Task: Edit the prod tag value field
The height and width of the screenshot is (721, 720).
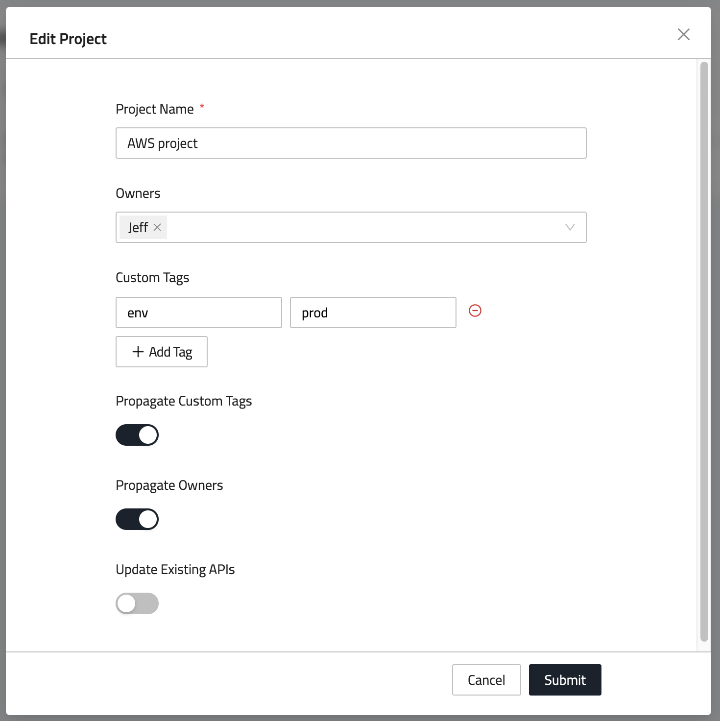Action: coord(373,312)
